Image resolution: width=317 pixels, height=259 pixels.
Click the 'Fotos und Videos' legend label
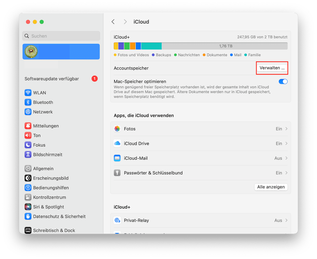click(133, 55)
